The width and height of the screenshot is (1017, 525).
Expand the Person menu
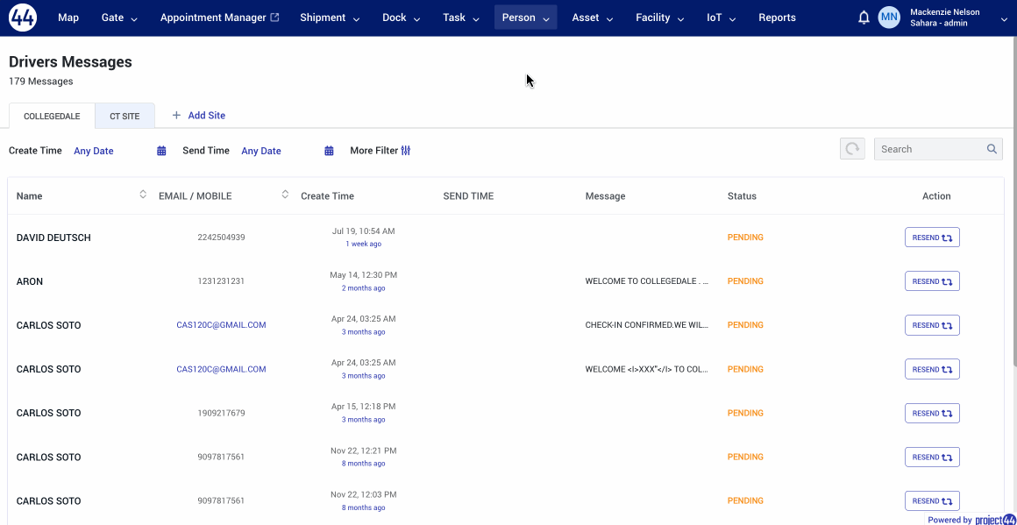(525, 18)
